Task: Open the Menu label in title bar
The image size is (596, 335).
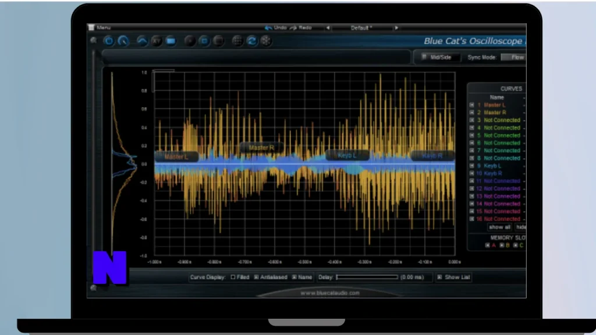Action: click(x=104, y=27)
